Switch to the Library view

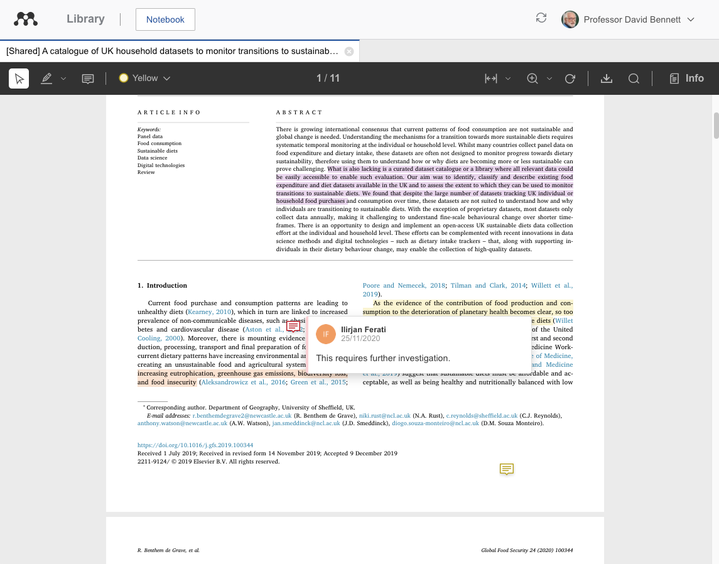click(x=85, y=19)
